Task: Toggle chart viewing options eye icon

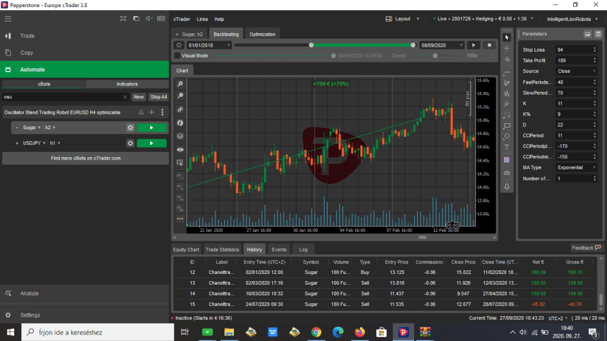Action: pyautogui.click(x=180, y=149)
